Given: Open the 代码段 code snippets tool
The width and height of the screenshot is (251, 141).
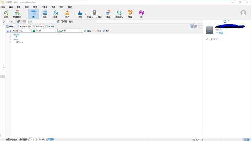Looking at the screenshot, I should [x=50, y=26].
